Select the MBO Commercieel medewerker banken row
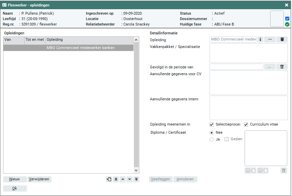This screenshot has height=196, width=292. coord(68,48)
